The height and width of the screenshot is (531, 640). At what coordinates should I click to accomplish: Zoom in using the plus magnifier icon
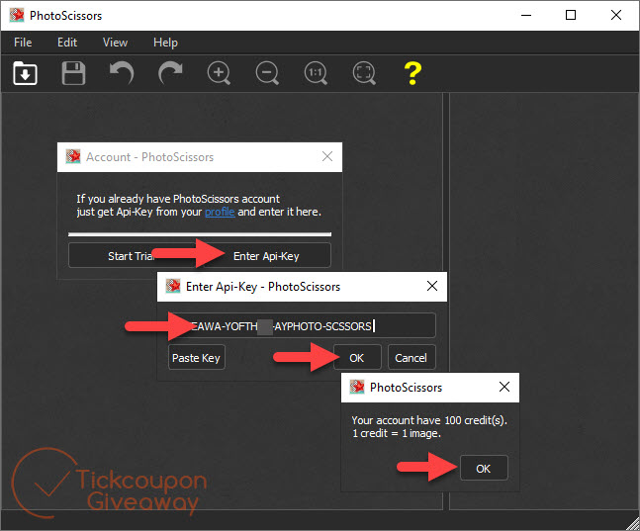(219, 73)
